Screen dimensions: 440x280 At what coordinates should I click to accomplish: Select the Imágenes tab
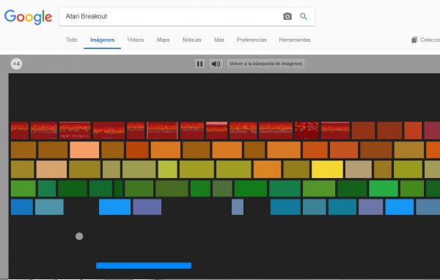102,40
